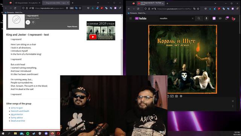Click the padlock icon on reproduktor.net address bar

[x=27, y=8]
